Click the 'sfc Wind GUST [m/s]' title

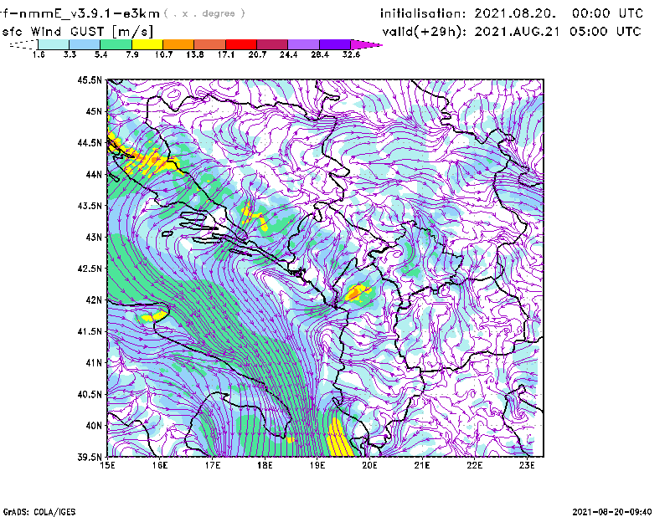(x=77, y=32)
